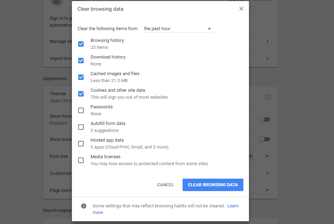This screenshot has height=224, width=334.
Task: Open Themes external link icon
Action: pos(267,97)
